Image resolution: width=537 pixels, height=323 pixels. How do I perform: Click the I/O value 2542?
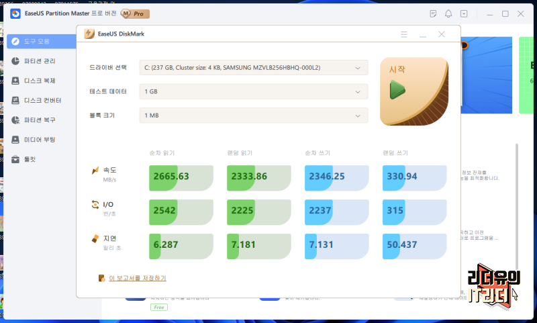coord(164,210)
